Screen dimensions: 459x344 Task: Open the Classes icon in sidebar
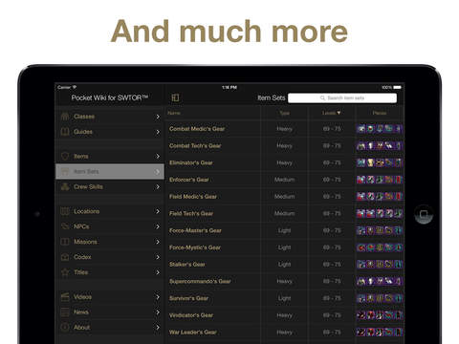(x=65, y=117)
